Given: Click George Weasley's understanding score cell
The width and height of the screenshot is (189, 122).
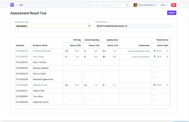Looking at the screenshot, I should [x=91, y=68].
